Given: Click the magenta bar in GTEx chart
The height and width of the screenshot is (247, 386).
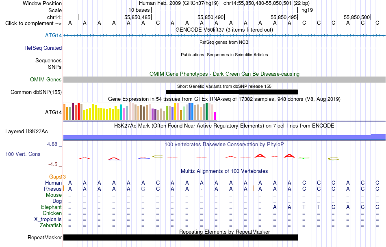Looking at the screenshot, I should (x=215, y=116).
